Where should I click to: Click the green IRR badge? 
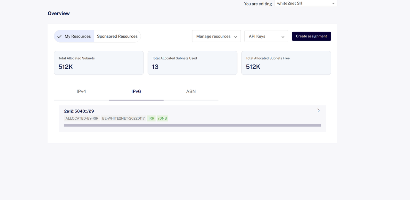pos(152,118)
